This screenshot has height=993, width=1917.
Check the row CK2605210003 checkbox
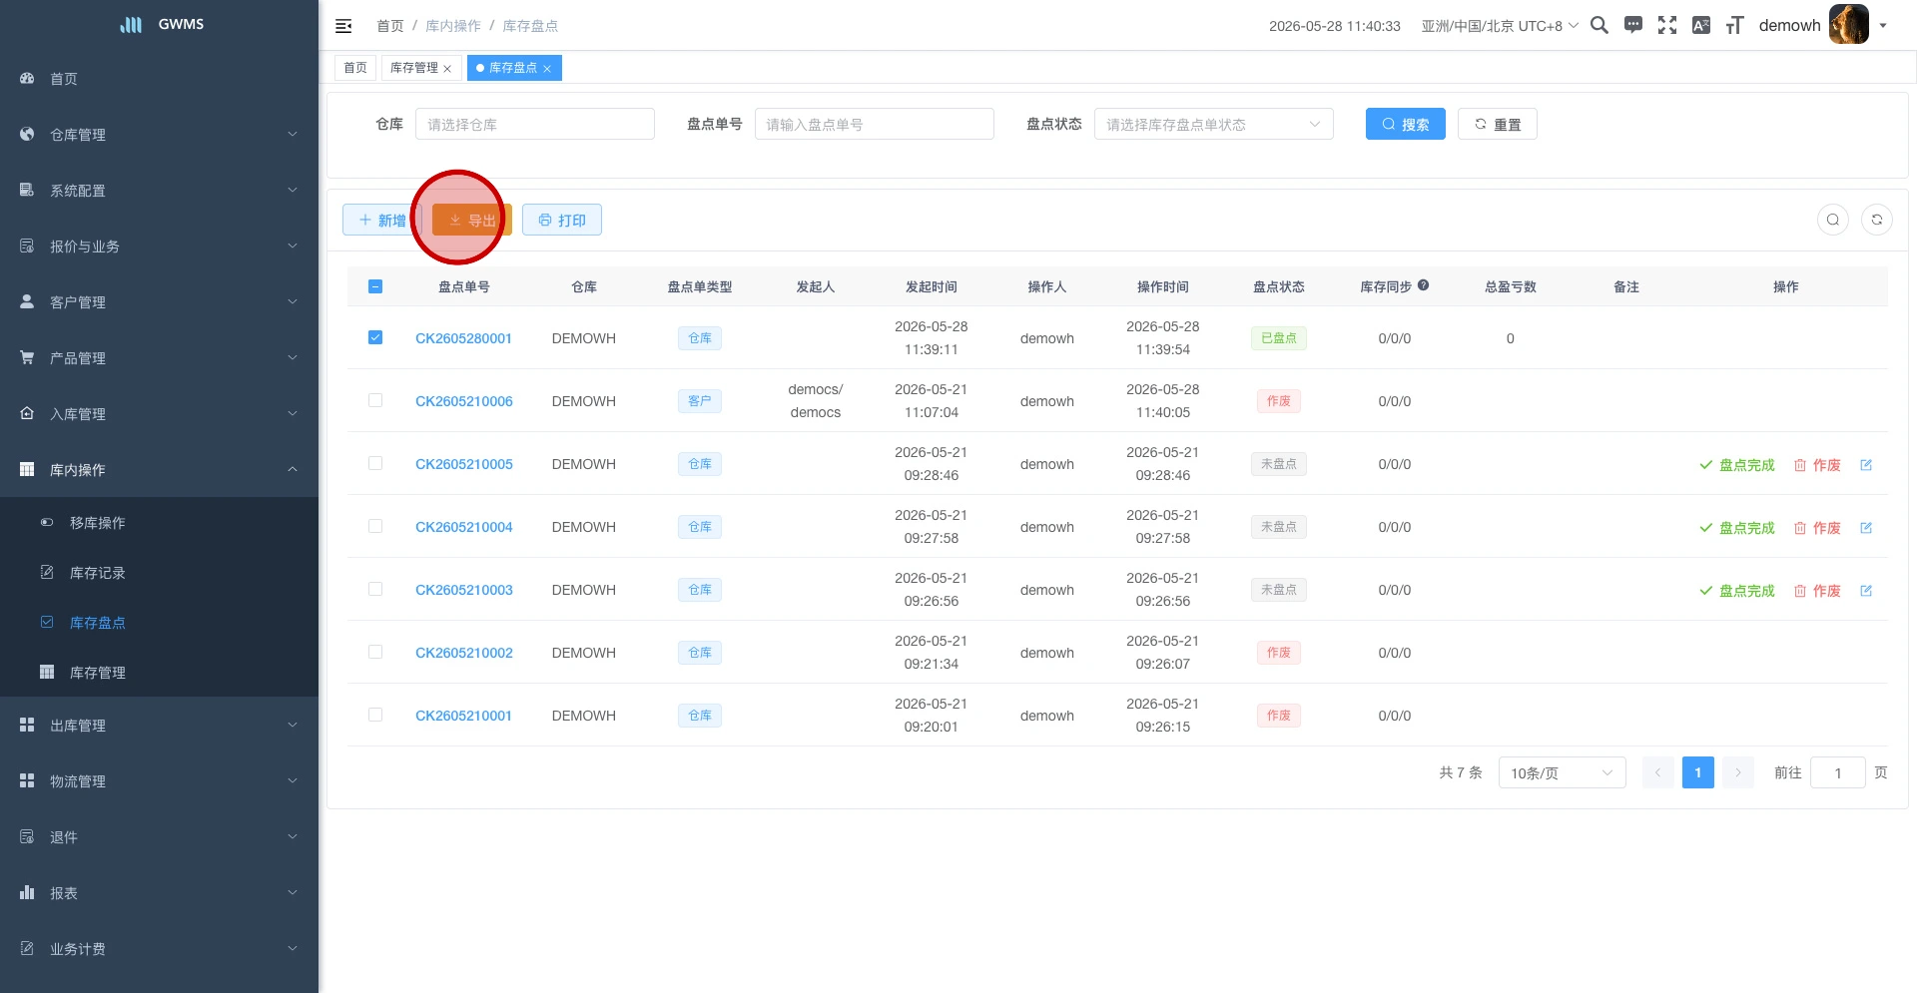pyautogui.click(x=375, y=589)
